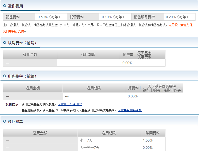The height and width of the screenshot is (152, 199).
Task: Click the 赎回费率 column header
Action: (x=153, y=133)
